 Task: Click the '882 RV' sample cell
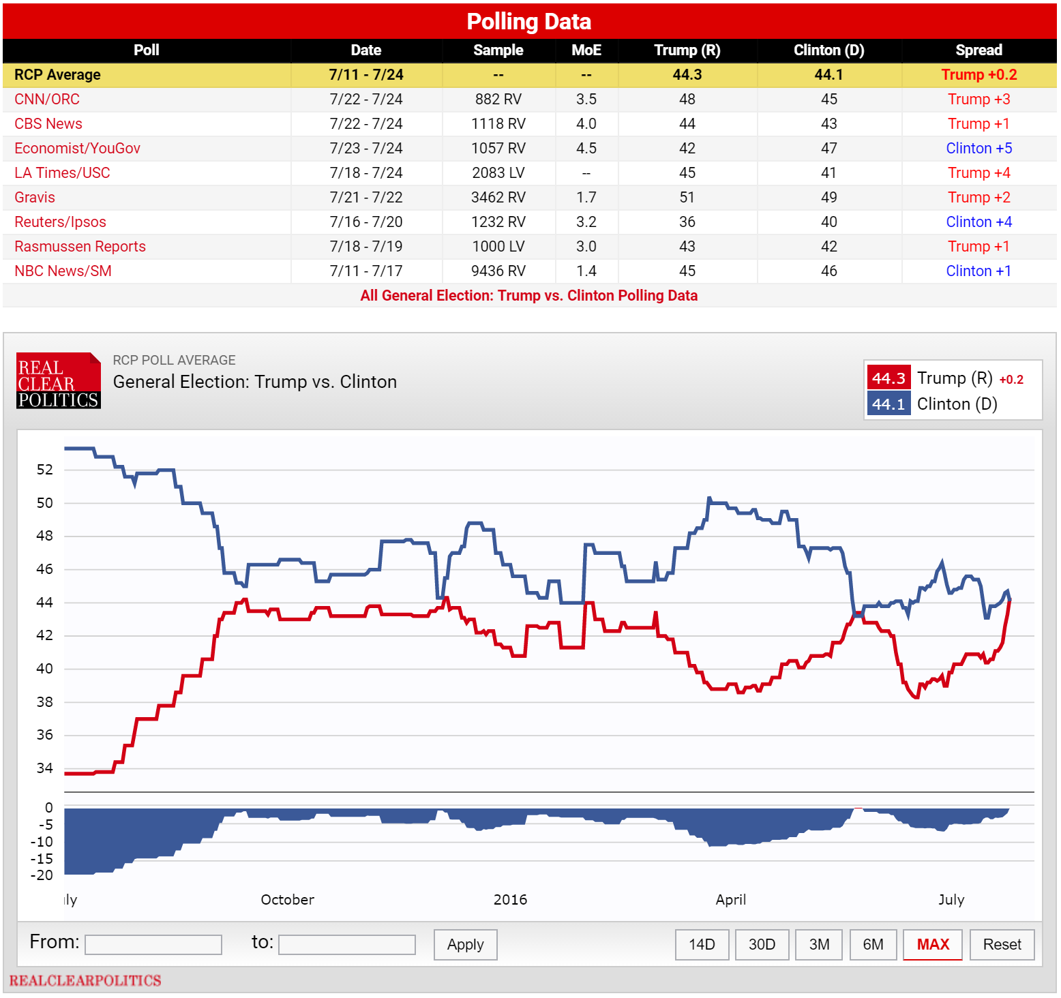[x=498, y=100]
